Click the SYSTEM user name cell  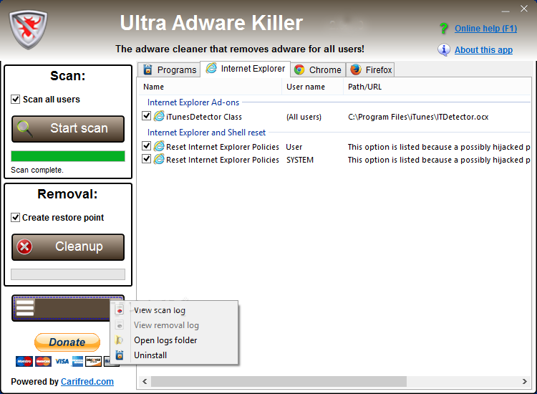tap(300, 160)
